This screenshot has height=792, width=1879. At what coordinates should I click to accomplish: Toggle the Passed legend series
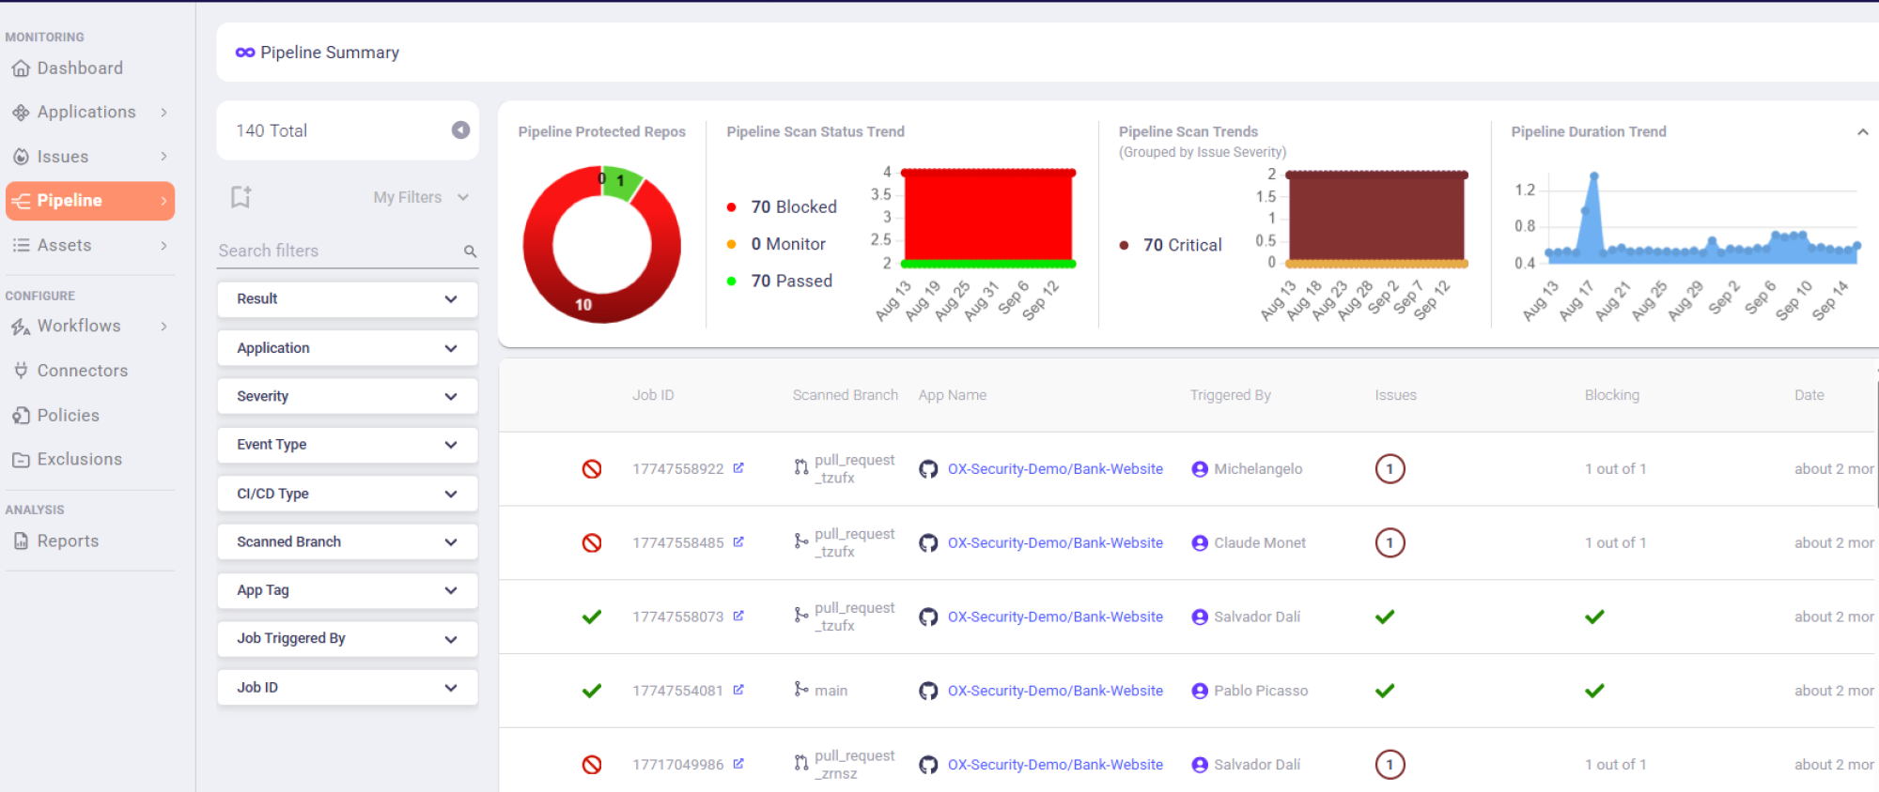coord(780,281)
